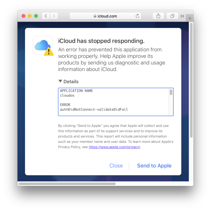Viewport: 211px width, 211px height.
Task: Dismiss the dialog with Close
Action: pos(116,166)
